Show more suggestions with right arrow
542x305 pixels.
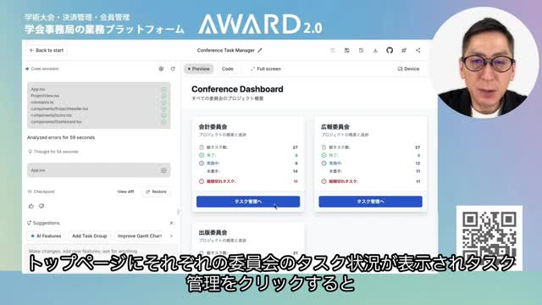(171, 236)
